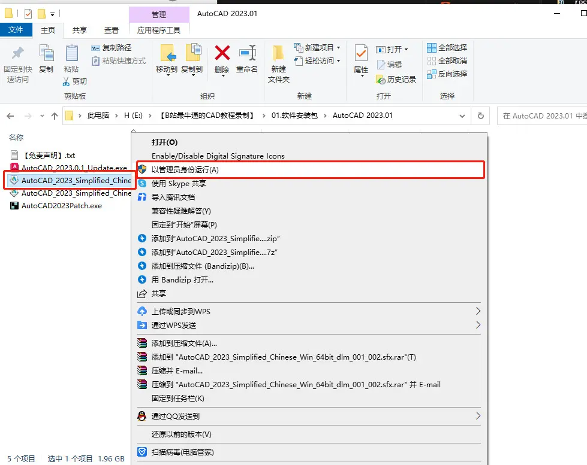Go back with the left arrow
The image size is (587, 465).
pos(10,116)
